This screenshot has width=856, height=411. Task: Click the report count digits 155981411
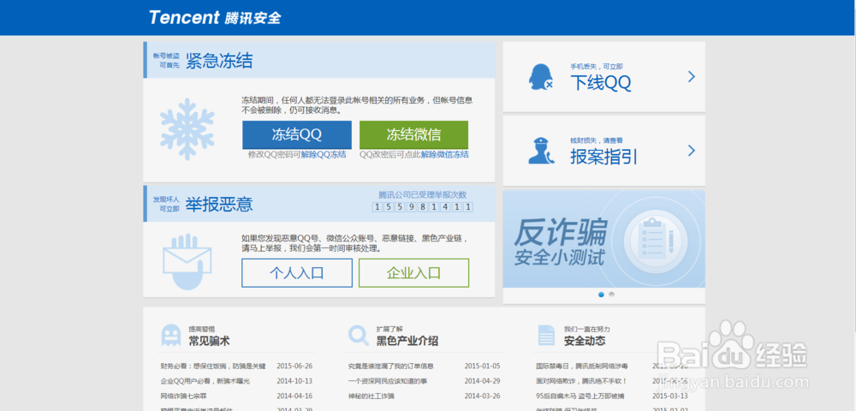(423, 207)
